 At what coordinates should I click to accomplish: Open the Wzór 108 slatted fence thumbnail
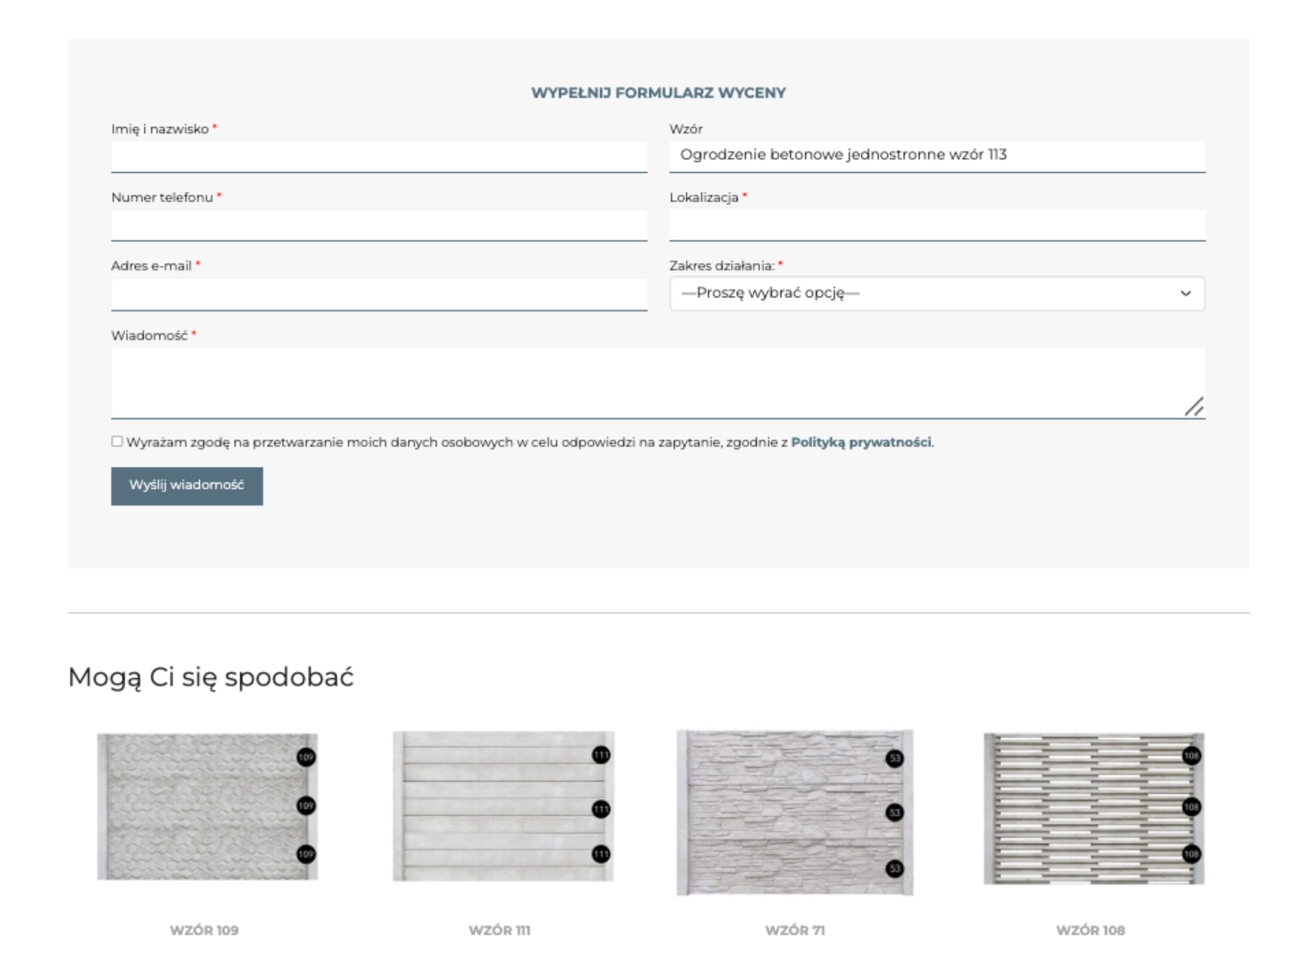1093,808
